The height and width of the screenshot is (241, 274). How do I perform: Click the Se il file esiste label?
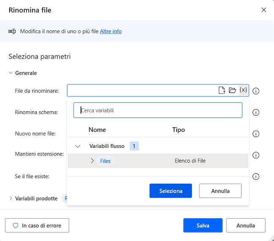[x=32, y=177]
